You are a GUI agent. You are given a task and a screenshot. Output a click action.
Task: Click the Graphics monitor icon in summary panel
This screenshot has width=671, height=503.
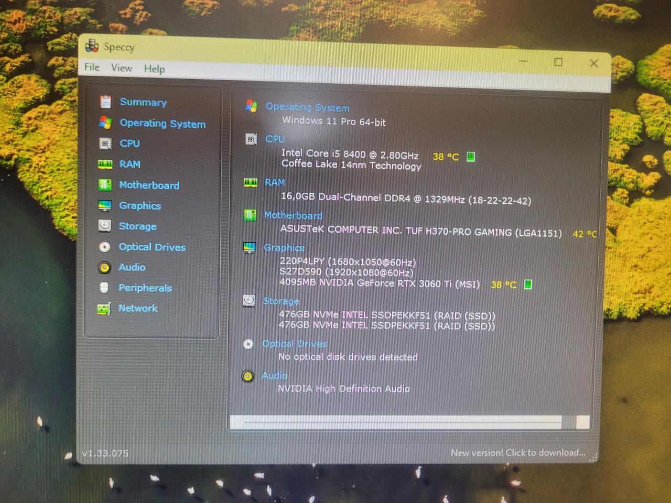pyautogui.click(x=250, y=248)
